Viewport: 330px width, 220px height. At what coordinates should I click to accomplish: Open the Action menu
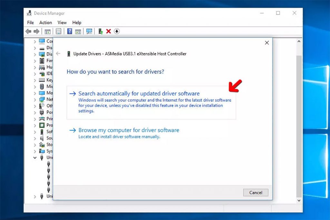coord(45,23)
